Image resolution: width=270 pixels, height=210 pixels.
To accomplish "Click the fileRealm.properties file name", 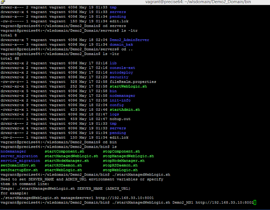I will coord(133,82).
